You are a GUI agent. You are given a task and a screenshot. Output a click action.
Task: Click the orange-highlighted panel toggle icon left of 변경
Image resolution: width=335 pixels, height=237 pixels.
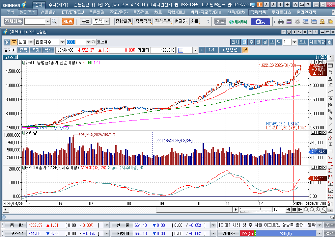point(14,42)
